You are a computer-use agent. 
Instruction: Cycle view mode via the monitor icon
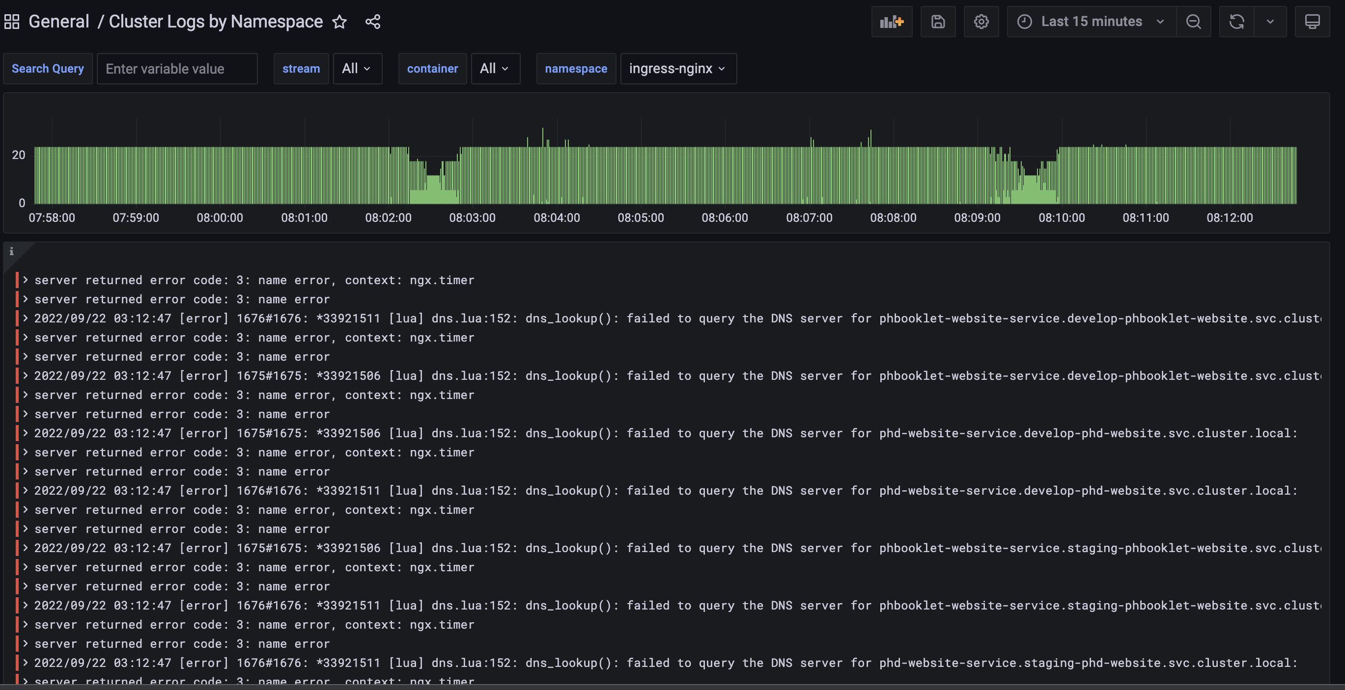(x=1312, y=22)
